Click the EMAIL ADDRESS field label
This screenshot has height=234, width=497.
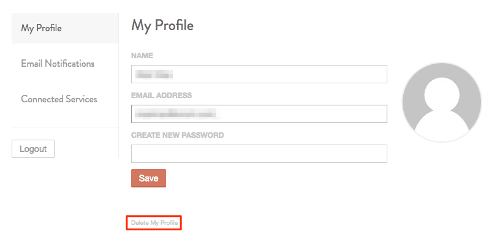[x=161, y=96]
